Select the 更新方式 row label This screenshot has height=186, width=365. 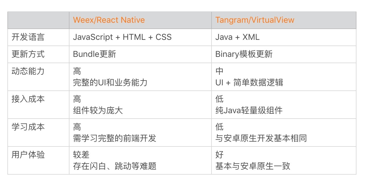click(28, 54)
